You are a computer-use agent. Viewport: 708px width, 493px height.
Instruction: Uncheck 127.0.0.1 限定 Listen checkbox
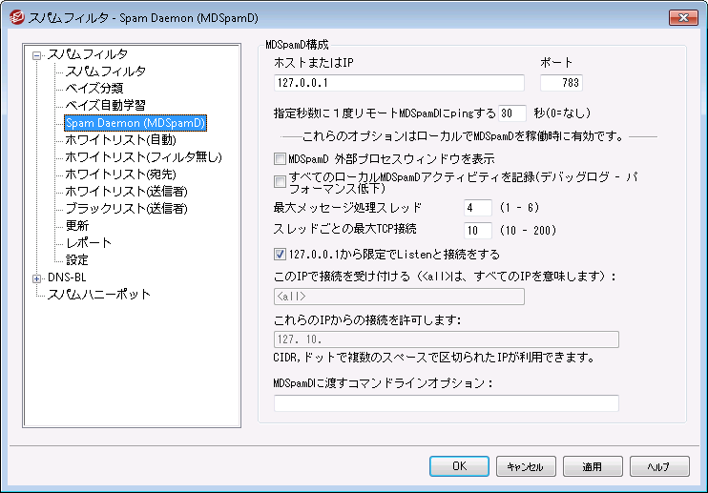click(x=280, y=255)
